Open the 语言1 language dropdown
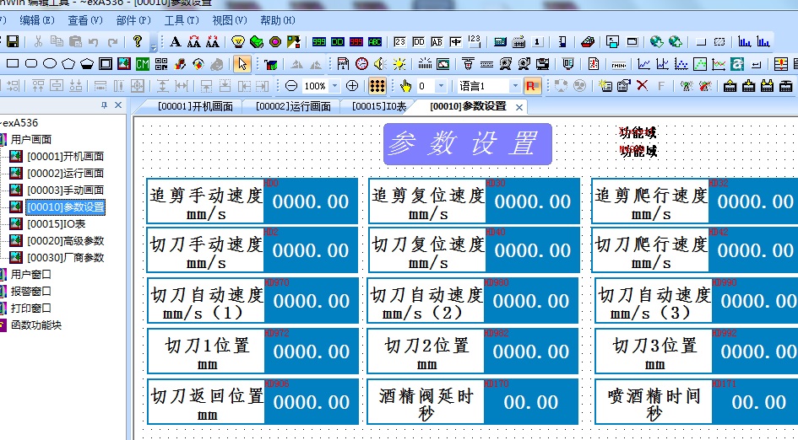Image resolution: width=798 pixels, height=440 pixels. 514,86
